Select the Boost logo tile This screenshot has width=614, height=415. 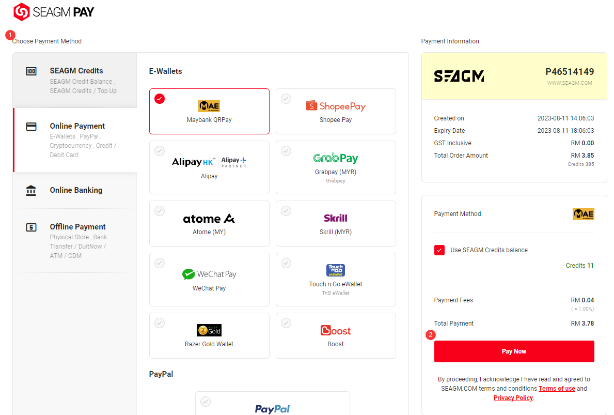point(336,330)
